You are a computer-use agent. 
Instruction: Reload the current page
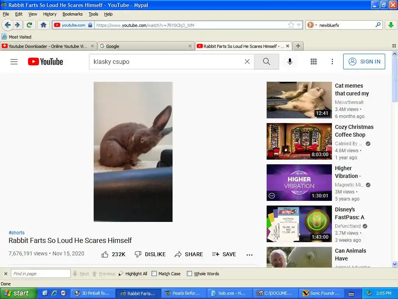30,25
